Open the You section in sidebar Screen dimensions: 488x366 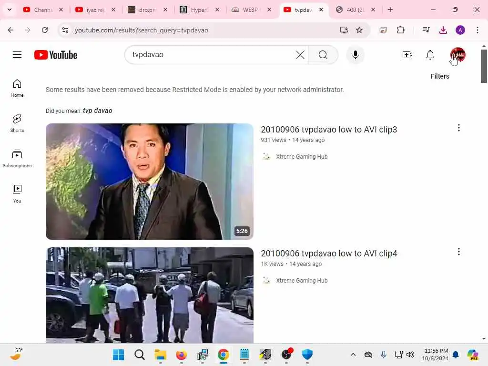click(x=17, y=193)
